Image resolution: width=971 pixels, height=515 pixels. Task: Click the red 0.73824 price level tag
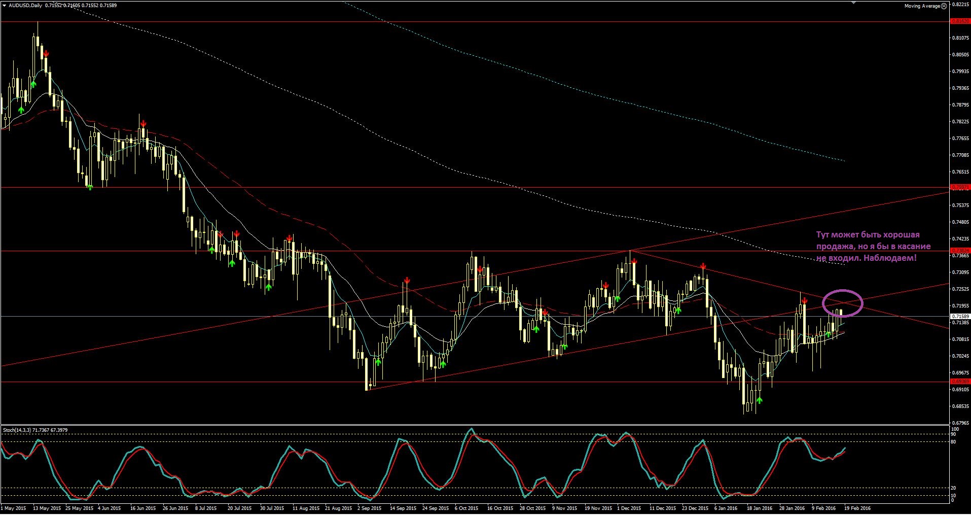[960, 251]
